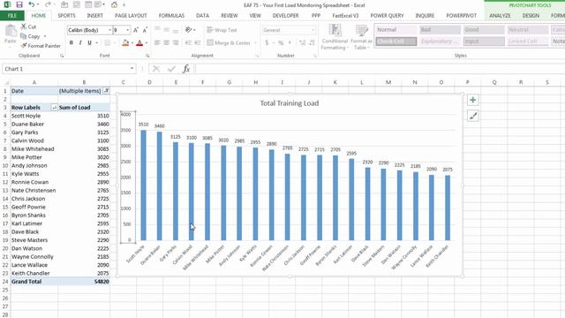565x318 pixels.
Task: Apply the Good cell style
Action: (x=484, y=30)
